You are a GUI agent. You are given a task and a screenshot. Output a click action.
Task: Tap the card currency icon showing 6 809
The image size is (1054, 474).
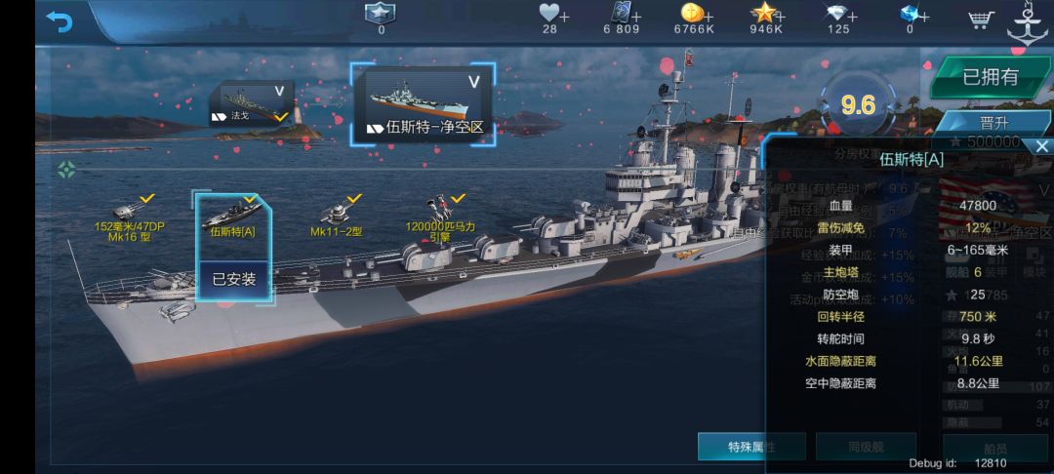point(623,14)
